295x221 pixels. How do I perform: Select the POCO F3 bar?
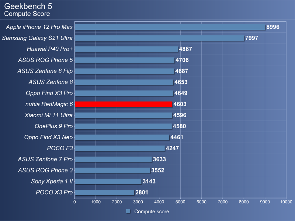click(119, 148)
